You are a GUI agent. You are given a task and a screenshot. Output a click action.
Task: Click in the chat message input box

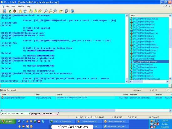(x=84, y=85)
